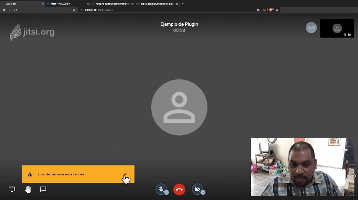Open a new browser tab with plus

pos(183,4)
